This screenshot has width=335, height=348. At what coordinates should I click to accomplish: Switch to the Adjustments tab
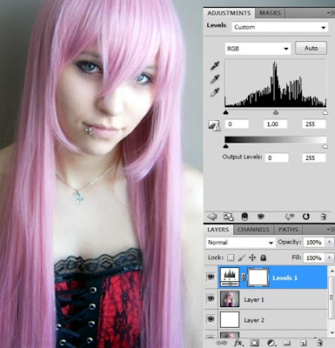[x=229, y=13]
